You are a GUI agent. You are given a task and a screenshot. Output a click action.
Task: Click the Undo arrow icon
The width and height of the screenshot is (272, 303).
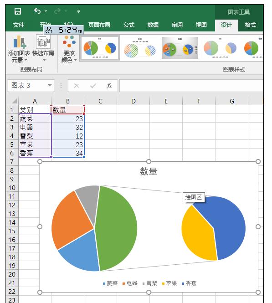[x=37, y=11]
